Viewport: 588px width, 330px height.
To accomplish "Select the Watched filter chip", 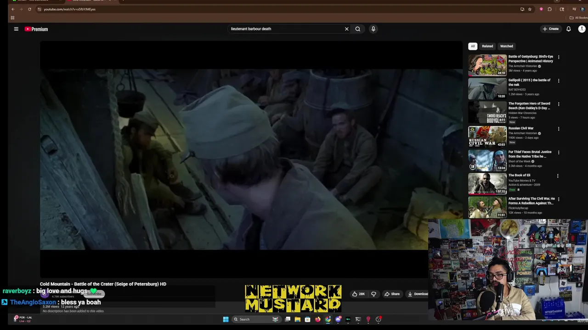I will [x=507, y=46].
